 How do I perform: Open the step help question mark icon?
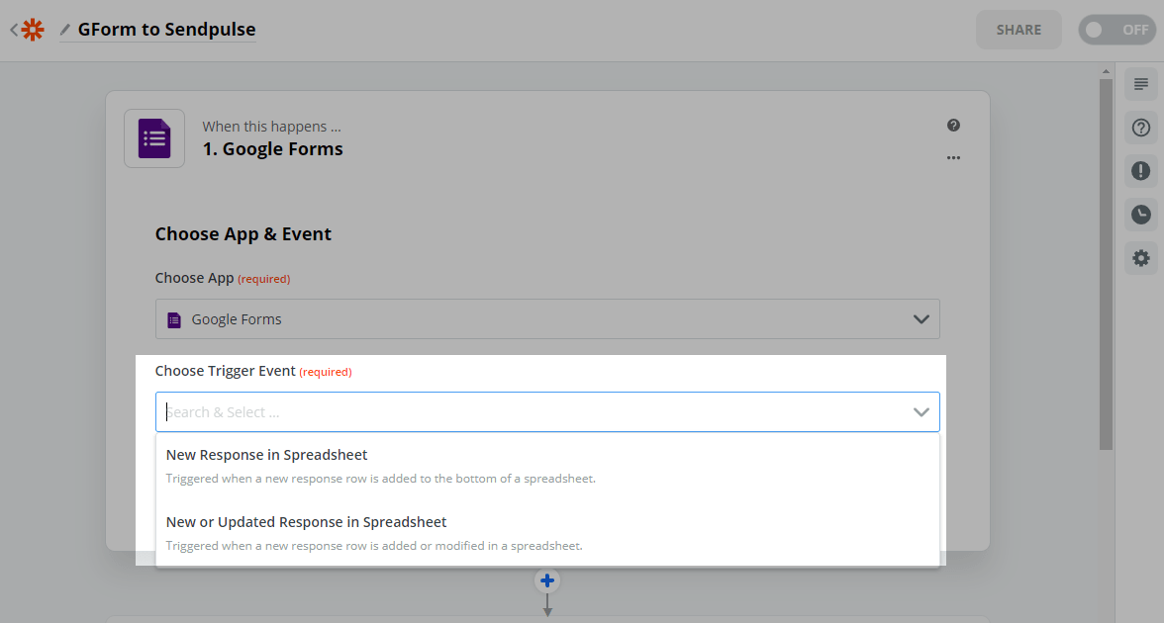point(953,126)
